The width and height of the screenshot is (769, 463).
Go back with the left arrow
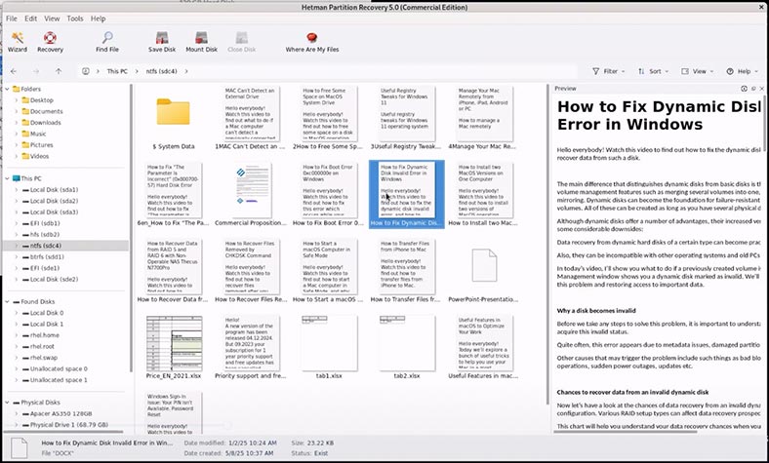pos(14,71)
